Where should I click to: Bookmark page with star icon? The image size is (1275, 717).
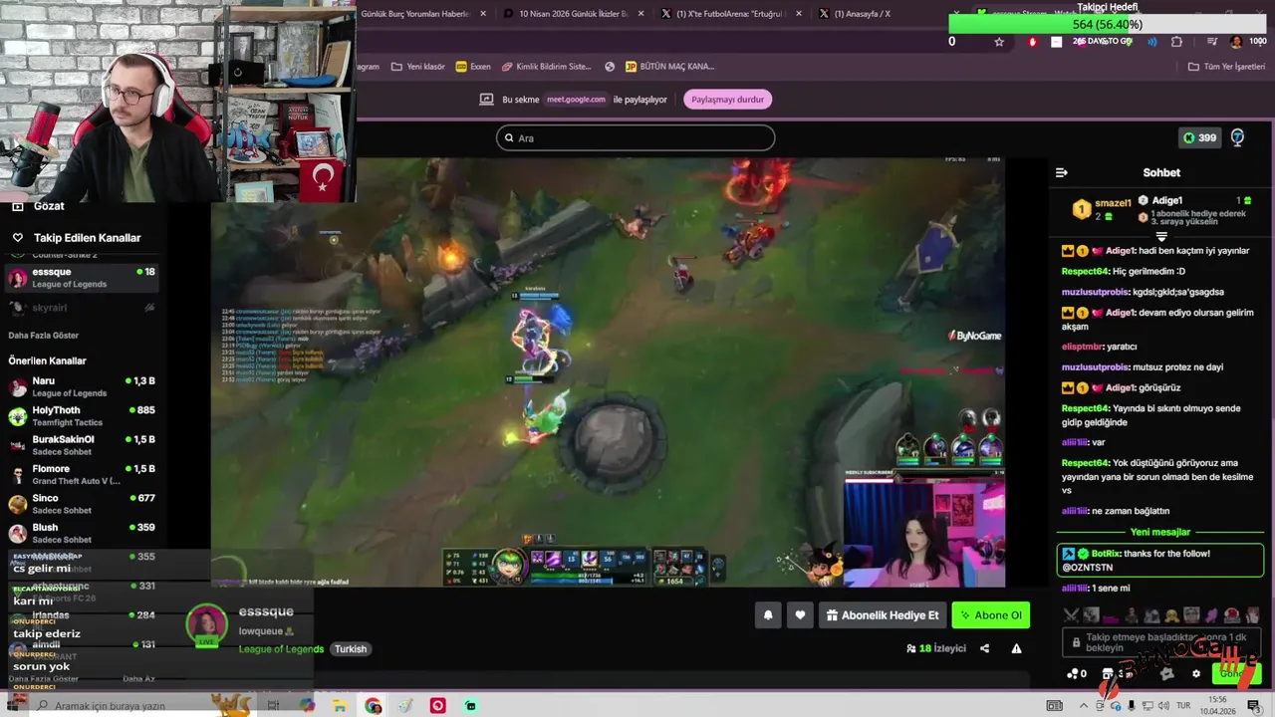point(999,42)
